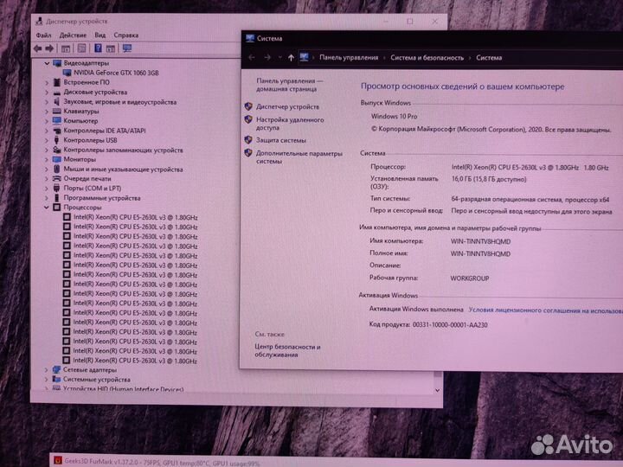Screen dimensions: 623x467
Task: Click Up arrow in Система navigation bar
Action: coord(291,58)
